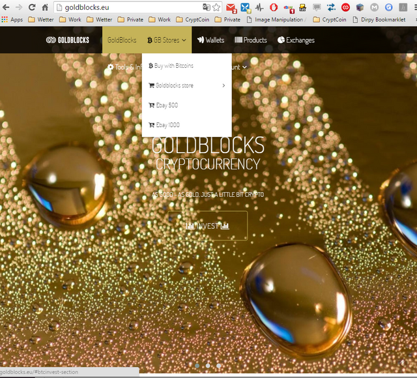417x378 pixels.
Task: Click the translate icon in the address bar
Action: pos(207,7)
